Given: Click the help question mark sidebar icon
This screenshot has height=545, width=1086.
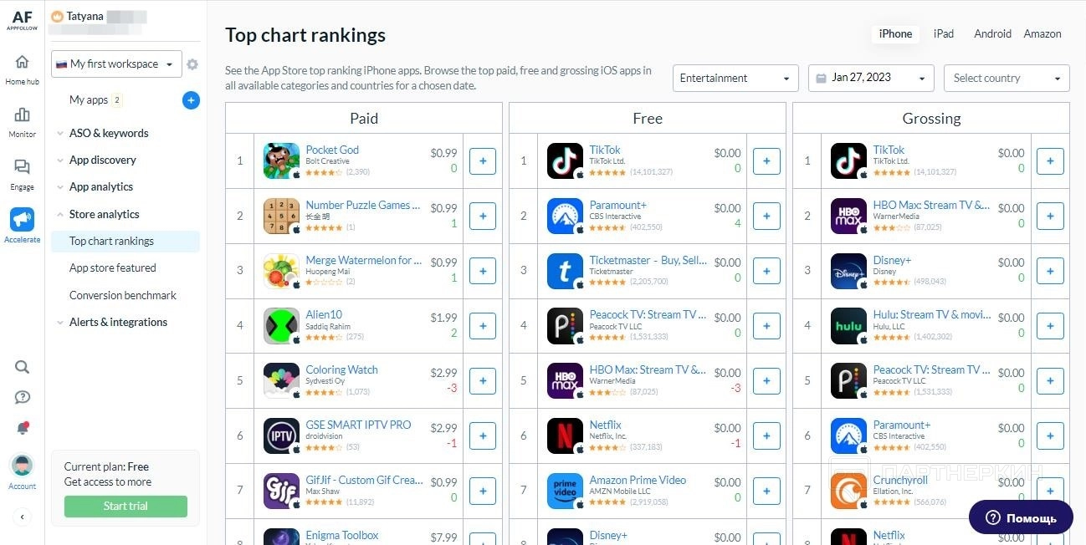Looking at the screenshot, I should 22,397.
